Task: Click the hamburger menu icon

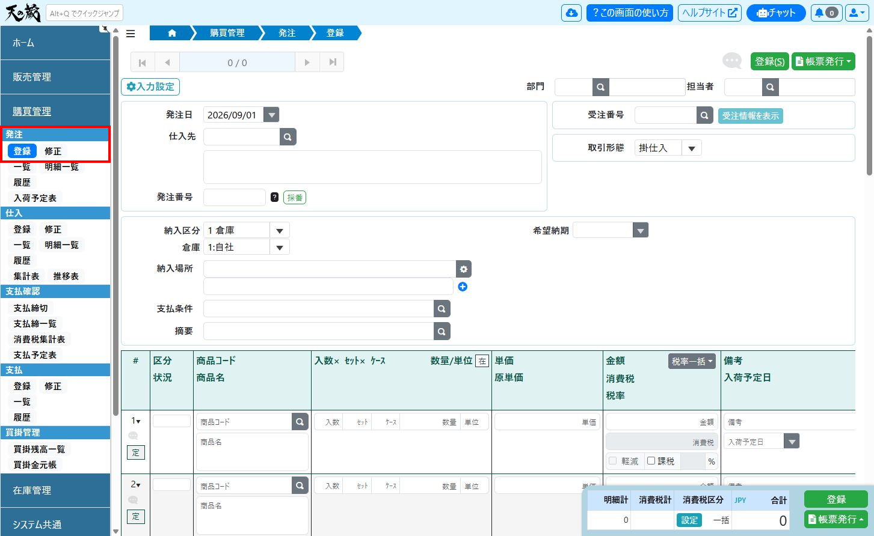Action: pyautogui.click(x=131, y=34)
